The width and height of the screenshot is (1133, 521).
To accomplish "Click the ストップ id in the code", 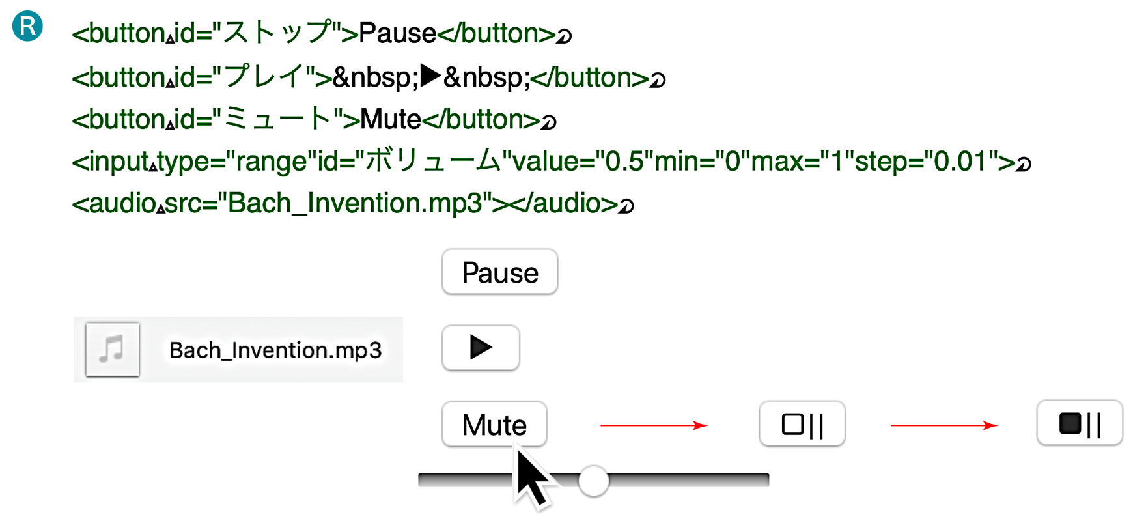I will pyautogui.click(x=278, y=33).
